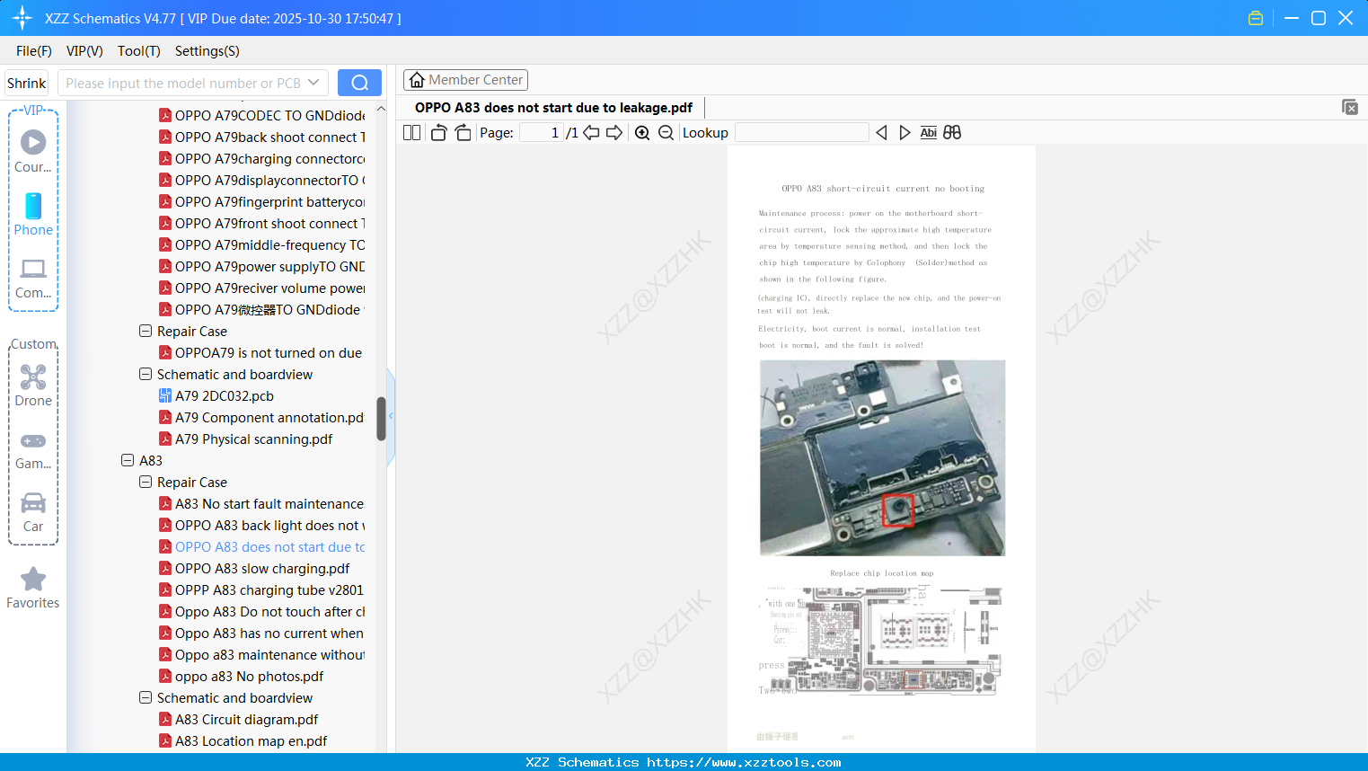Open OPPO A83 back light PDF

(261, 525)
